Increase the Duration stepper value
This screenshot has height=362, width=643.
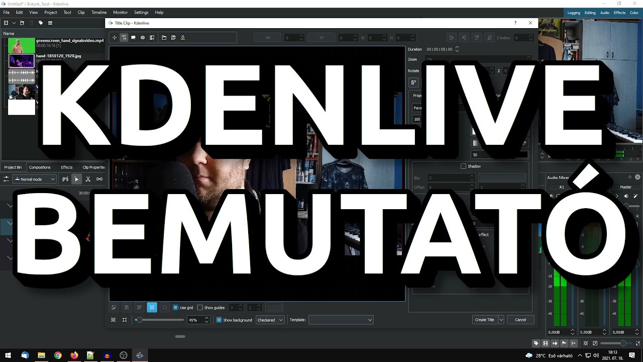457,48
